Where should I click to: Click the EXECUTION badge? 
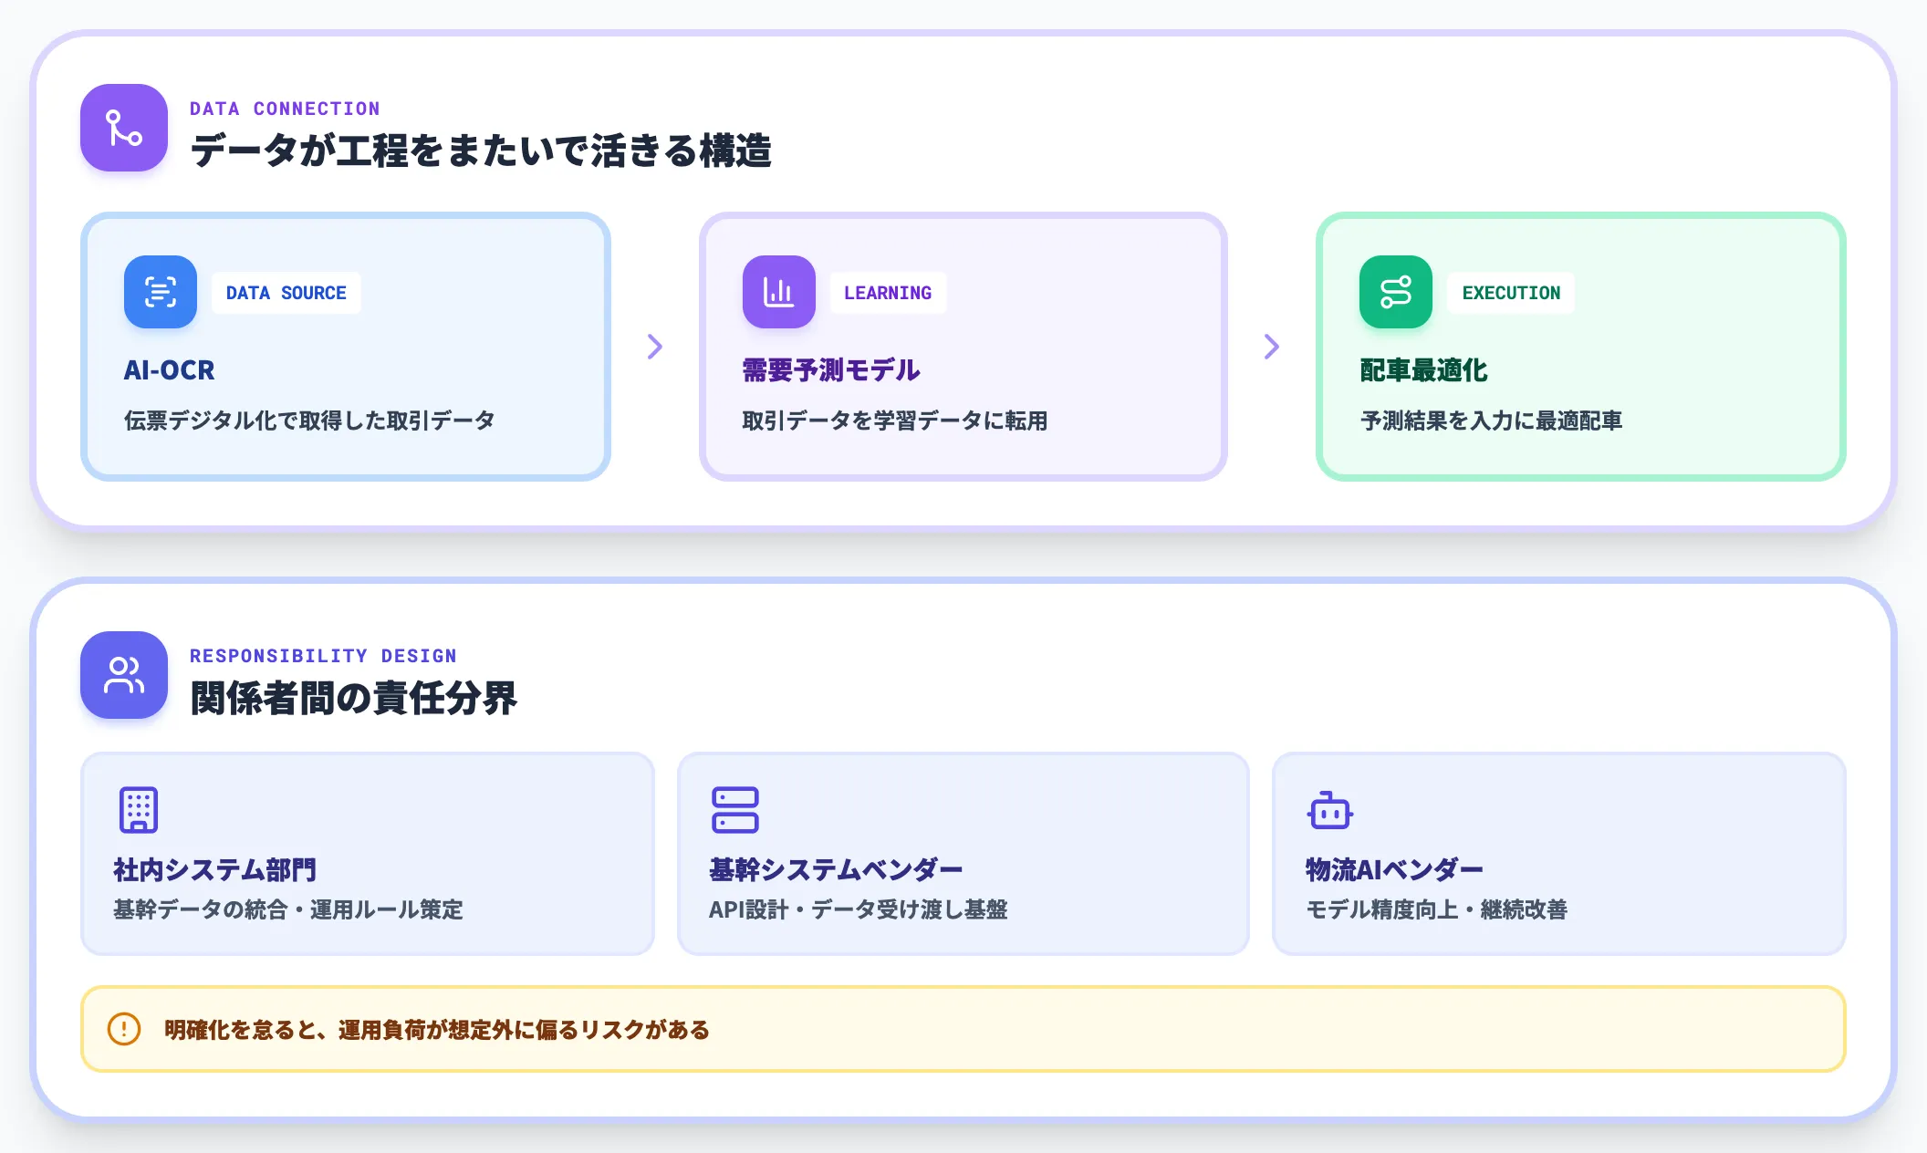pyautogui.click(x=1511, y=293)
